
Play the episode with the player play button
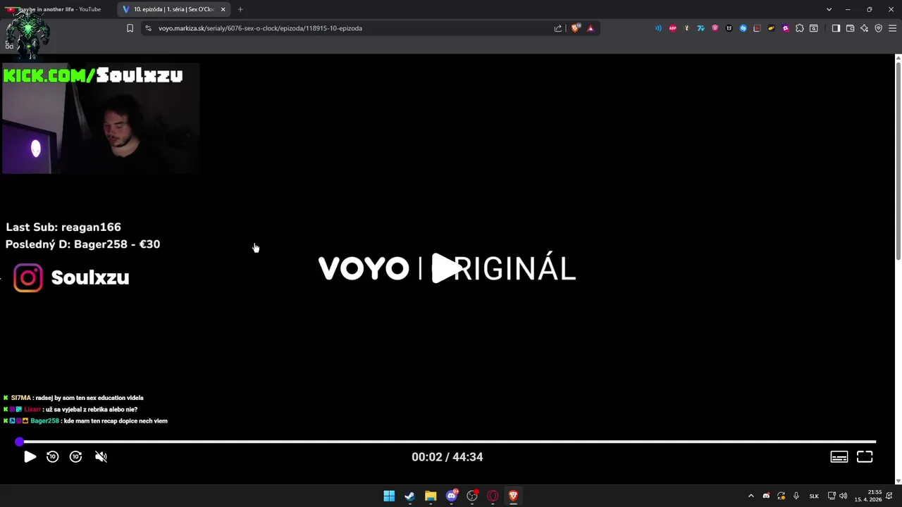pyautogui.click(x=30, y=457)
